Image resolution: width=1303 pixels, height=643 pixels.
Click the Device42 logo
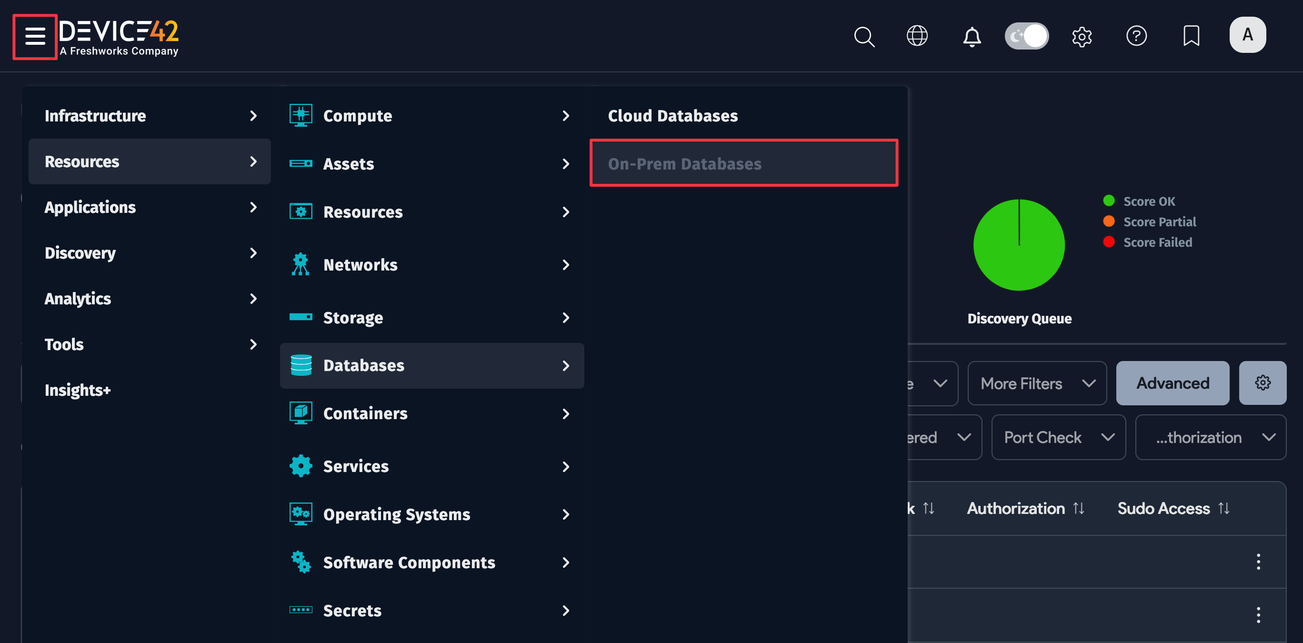119,36
